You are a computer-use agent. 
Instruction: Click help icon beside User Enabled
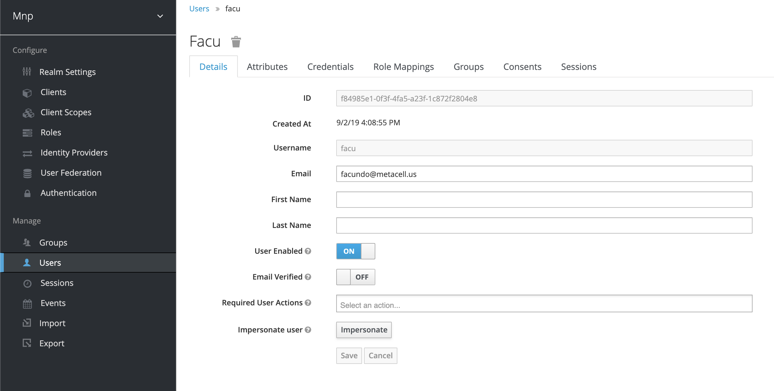click(308, 251)
